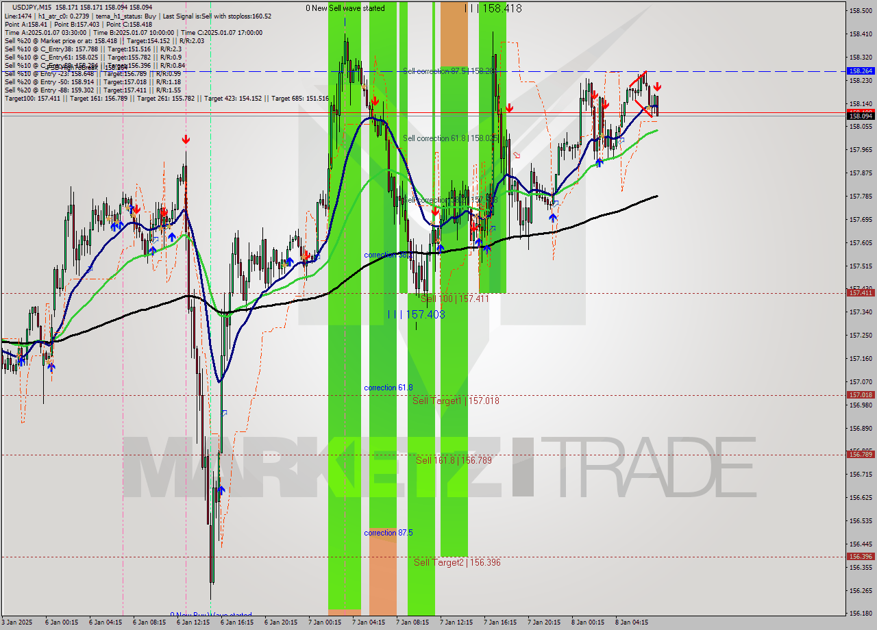
Task: Select the 'Sell 100 | 157.411' label
Action: [x=455, y=299]
